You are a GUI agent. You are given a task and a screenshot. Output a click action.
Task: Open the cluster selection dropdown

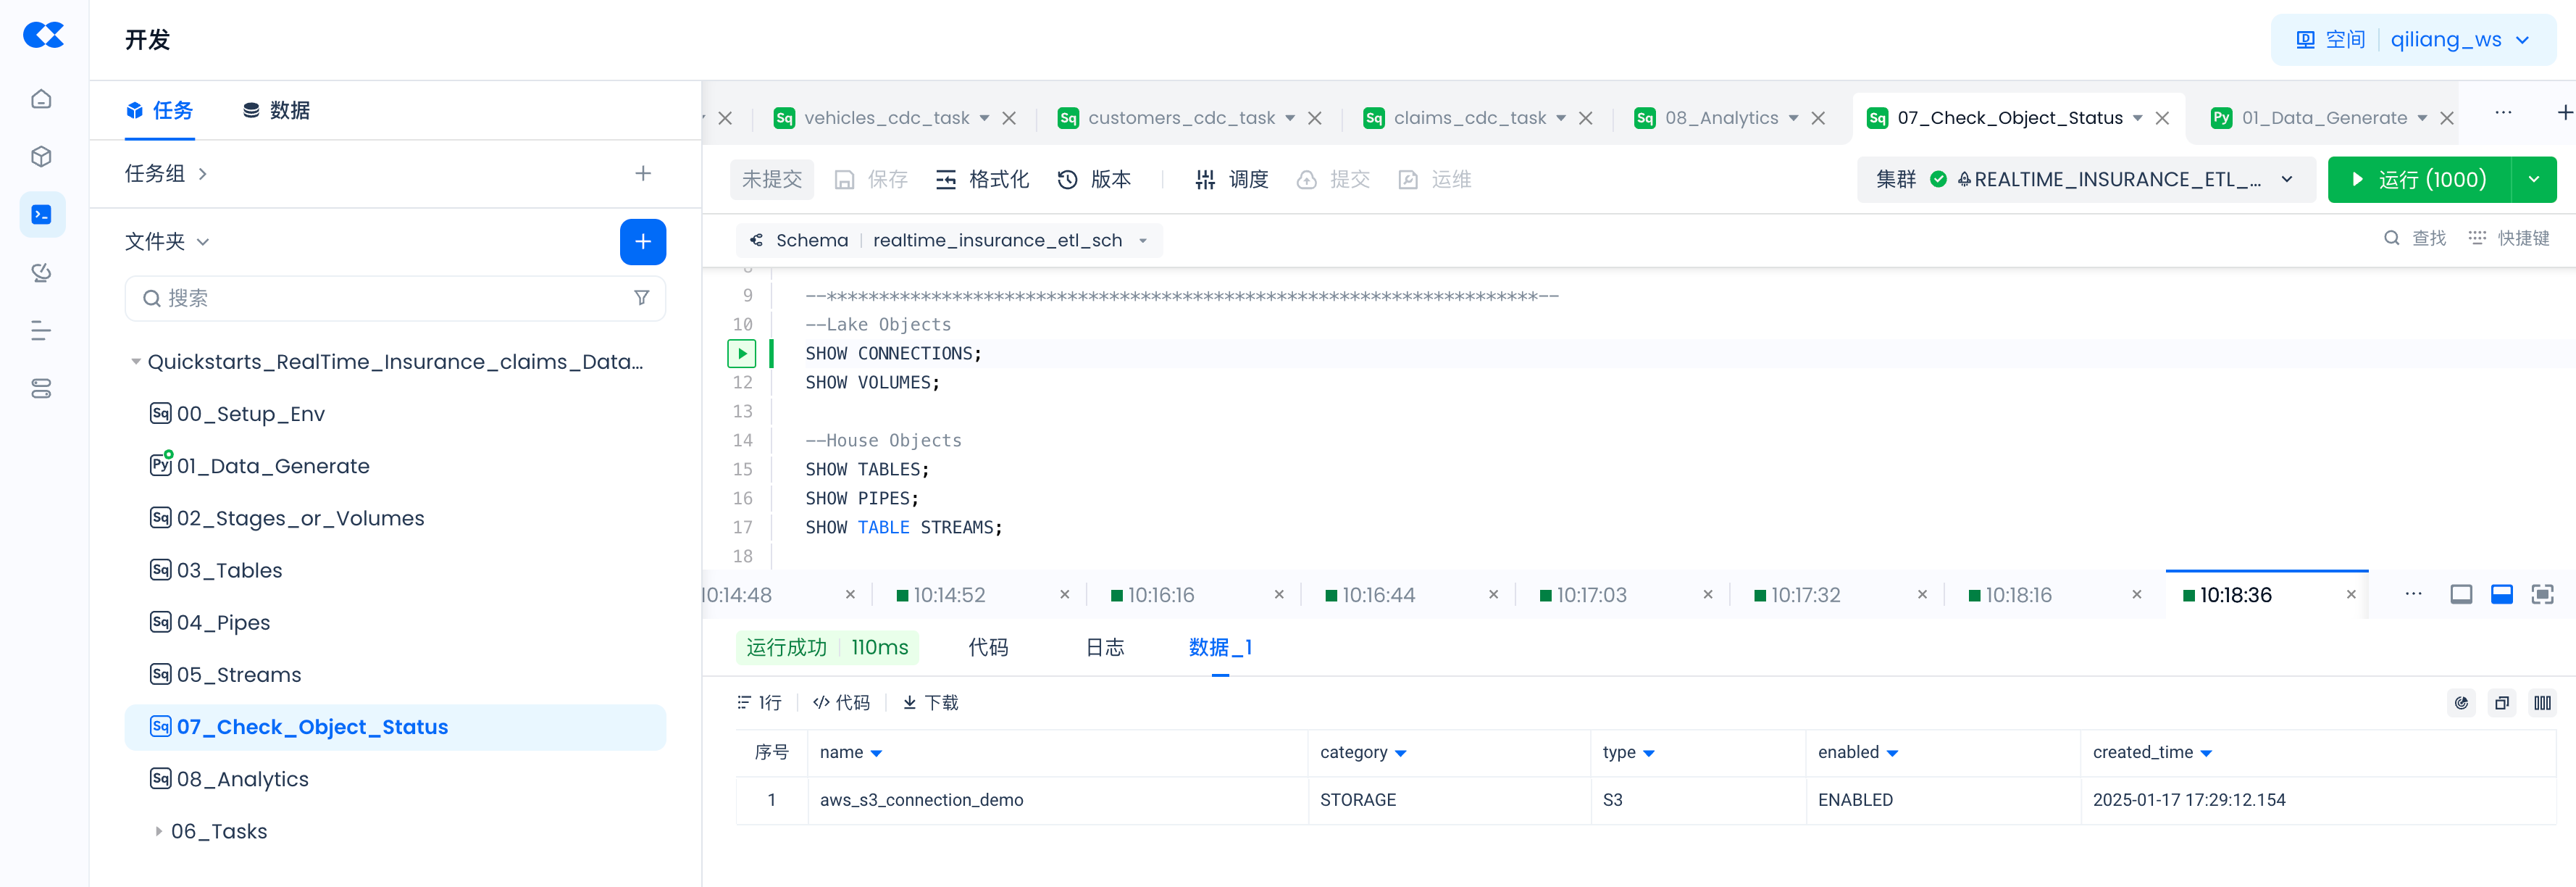[2286, 179]
